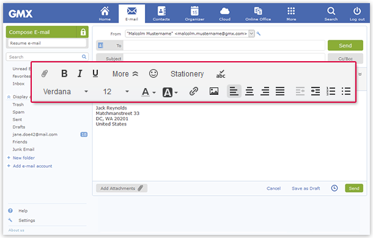Image resolution: width=373 pixels, height=238 pixels.
Task: Insert a hyperlink with the link icon
Action: [x=194, y=91]
